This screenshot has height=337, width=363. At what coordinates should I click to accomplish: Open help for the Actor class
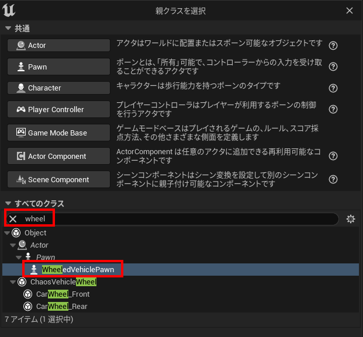333,46
